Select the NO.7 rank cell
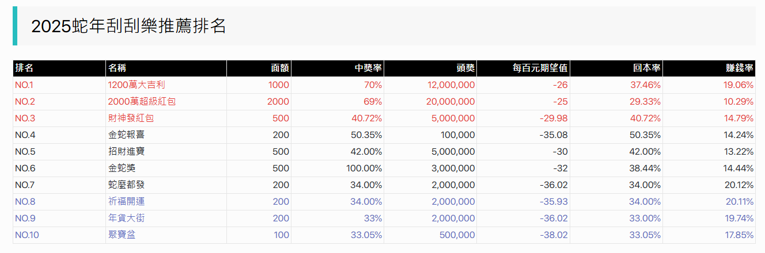This screenshot has height=253, width=765. point(59,185)
